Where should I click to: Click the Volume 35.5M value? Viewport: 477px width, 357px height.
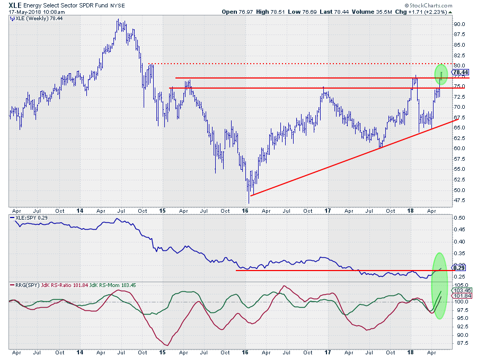click(x=372, y=12)
